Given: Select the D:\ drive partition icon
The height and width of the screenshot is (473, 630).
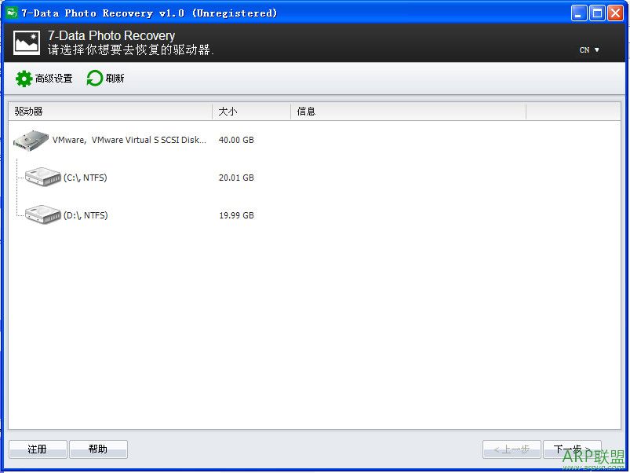Looking at the screenshot, I should (42, 214).
